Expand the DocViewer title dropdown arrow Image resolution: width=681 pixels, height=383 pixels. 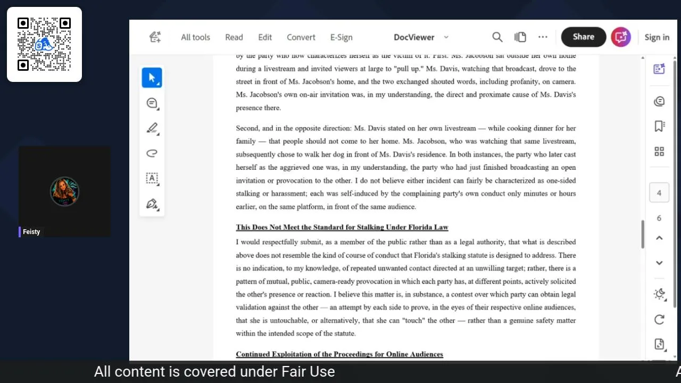tap(446, 37)
